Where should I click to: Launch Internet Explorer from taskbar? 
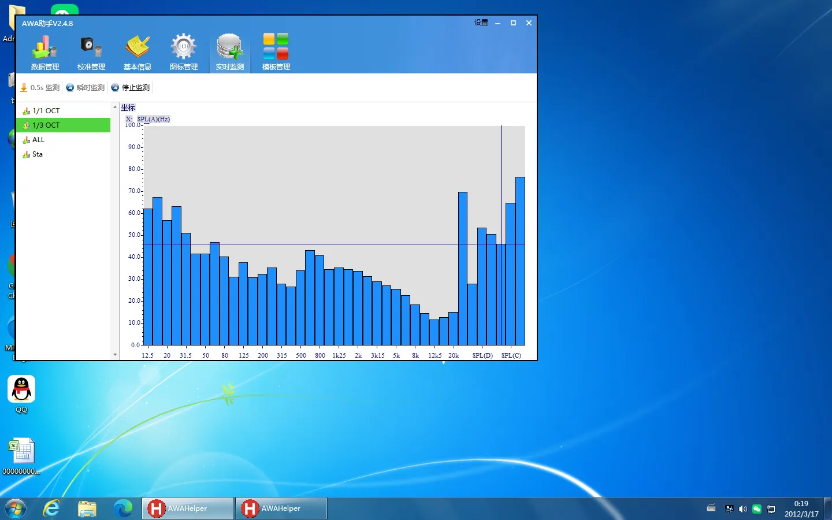tap(51, 508)
